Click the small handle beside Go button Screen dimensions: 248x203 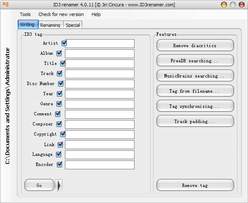tap(59, 185)
